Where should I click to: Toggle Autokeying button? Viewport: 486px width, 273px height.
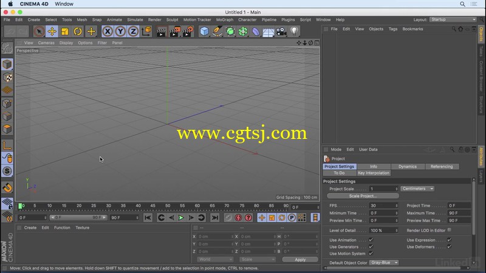[x=238, y=218]
